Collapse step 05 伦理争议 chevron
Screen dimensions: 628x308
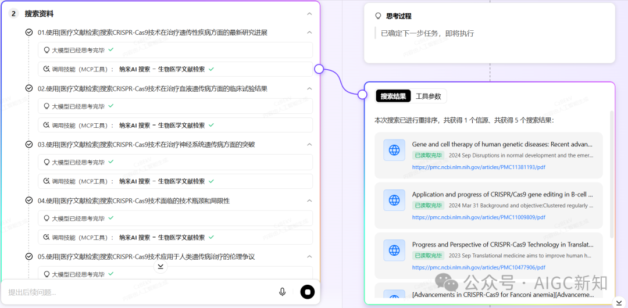(x=309, y=256)
